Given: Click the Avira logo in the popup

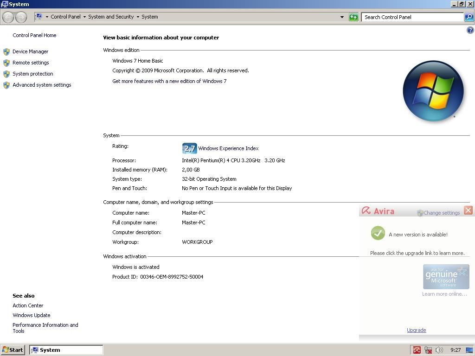Looking at the screenshot, I should click(378, 211).
